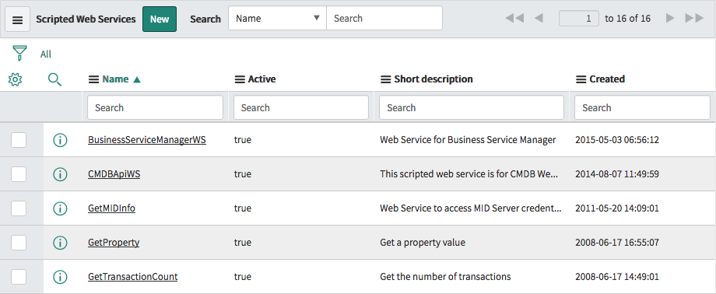Click 'Get a property value' description
The height and width of the screenshot is (294, 716).
coord(423,243)
